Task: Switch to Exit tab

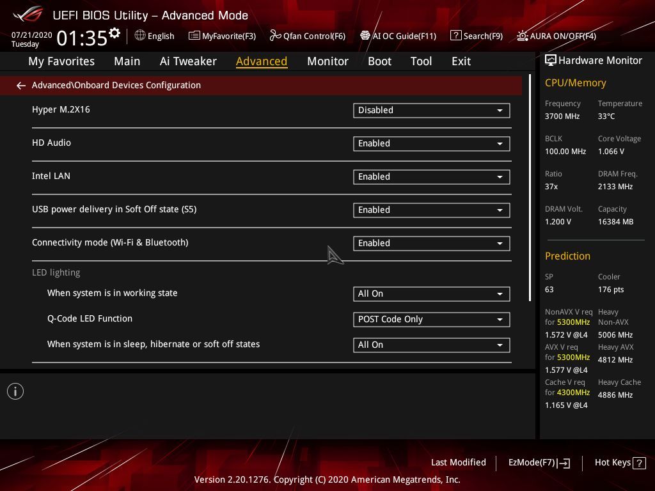Action: point(461,61)
